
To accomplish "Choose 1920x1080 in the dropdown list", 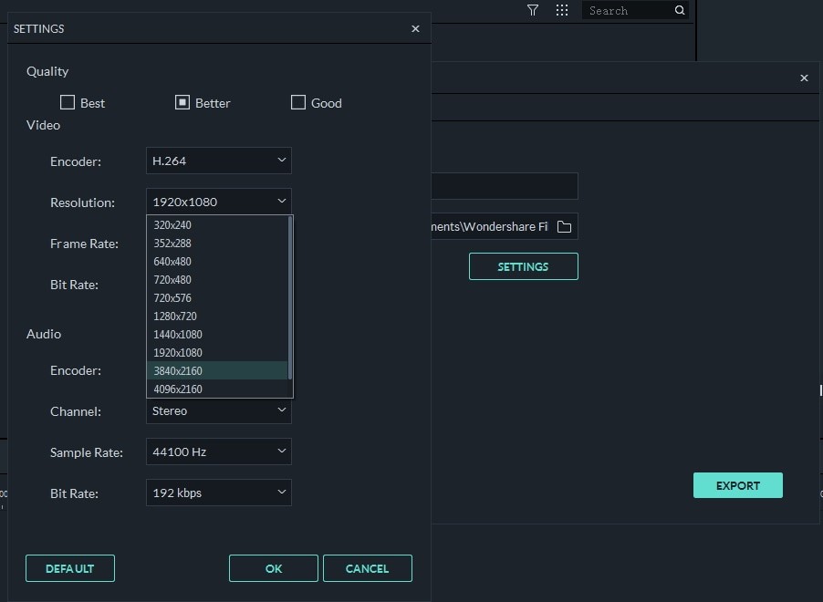I will [x=217, y=353].
